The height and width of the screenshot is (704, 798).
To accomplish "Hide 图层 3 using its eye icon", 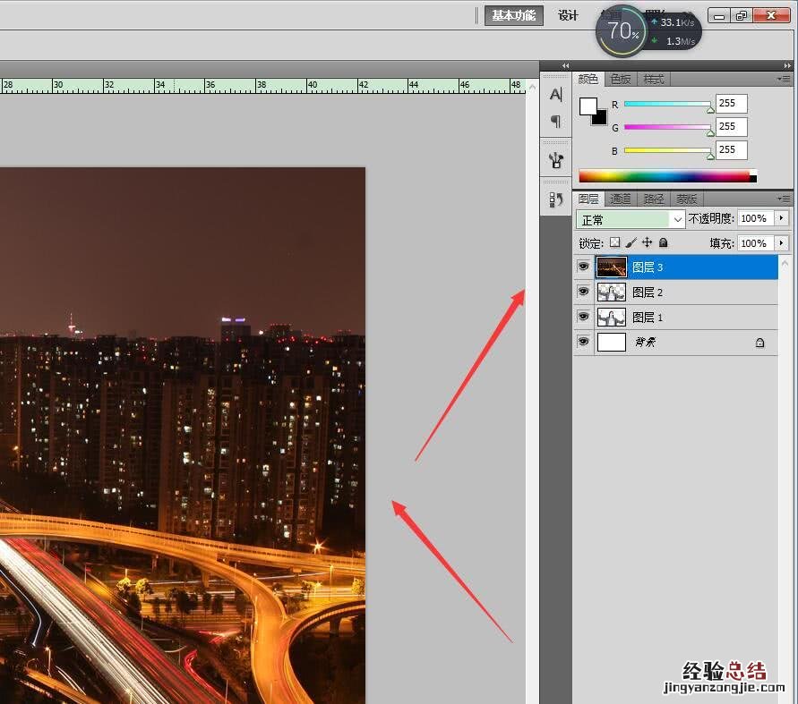I will [583, 267].
